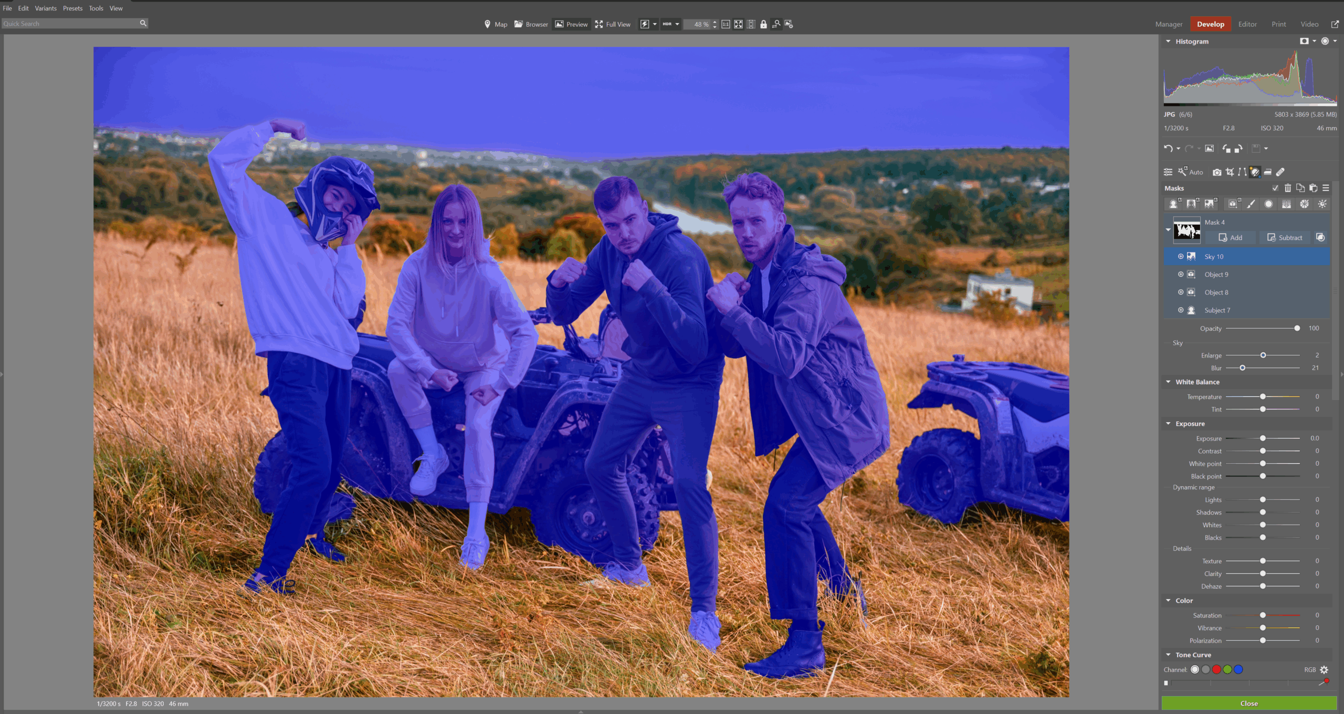The width and height of the screenshot is (1344, 714).
Task: Click the retouching bandage tool
Action: pyautogui.click(x=1280, y=172)
